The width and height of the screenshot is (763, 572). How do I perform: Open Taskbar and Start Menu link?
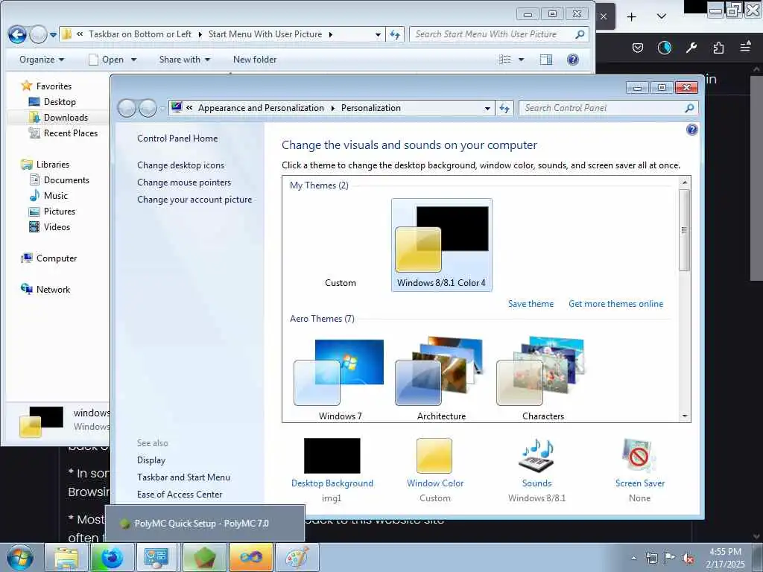click(x=183, y=477)
